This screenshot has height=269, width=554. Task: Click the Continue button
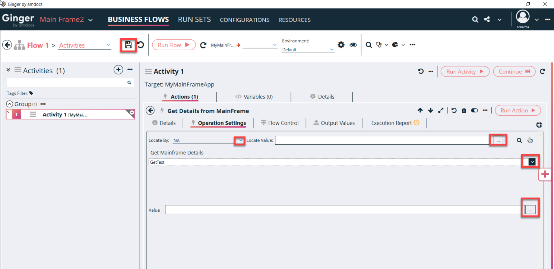514,71
